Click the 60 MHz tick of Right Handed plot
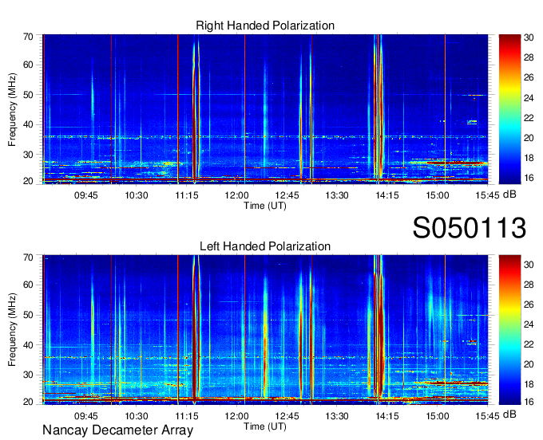 pos(28,65)
